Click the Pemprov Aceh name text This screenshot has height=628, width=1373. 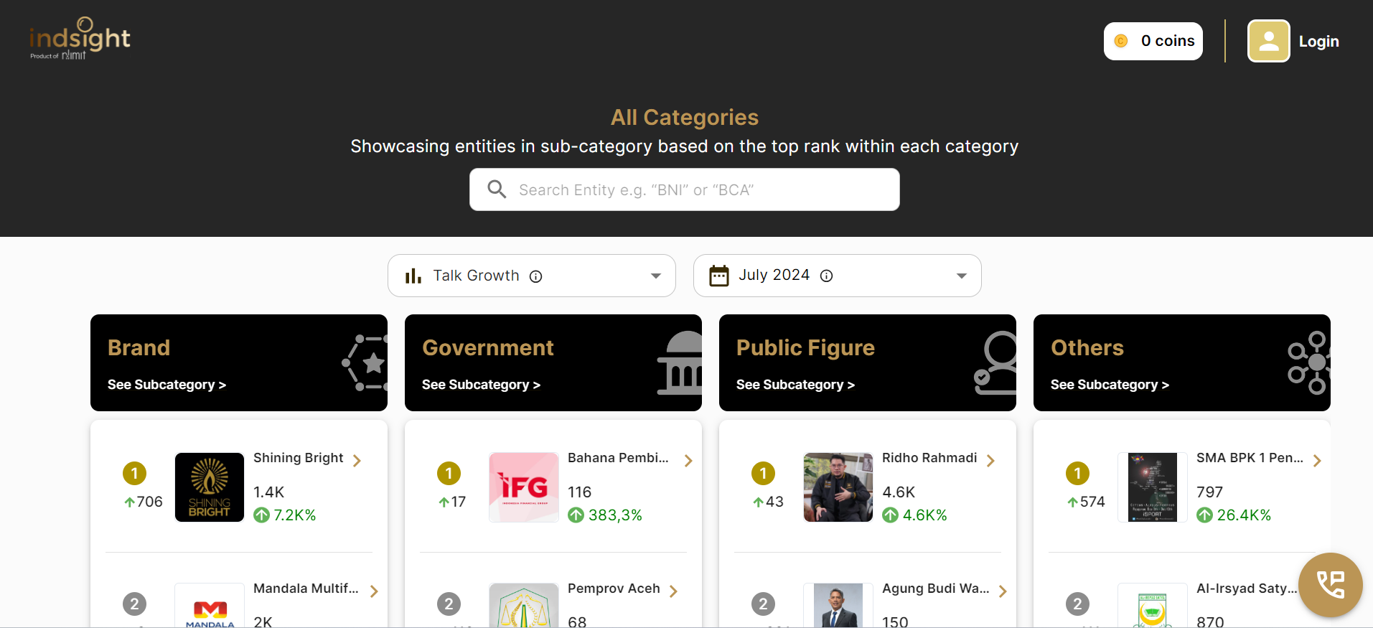[614, 589]
